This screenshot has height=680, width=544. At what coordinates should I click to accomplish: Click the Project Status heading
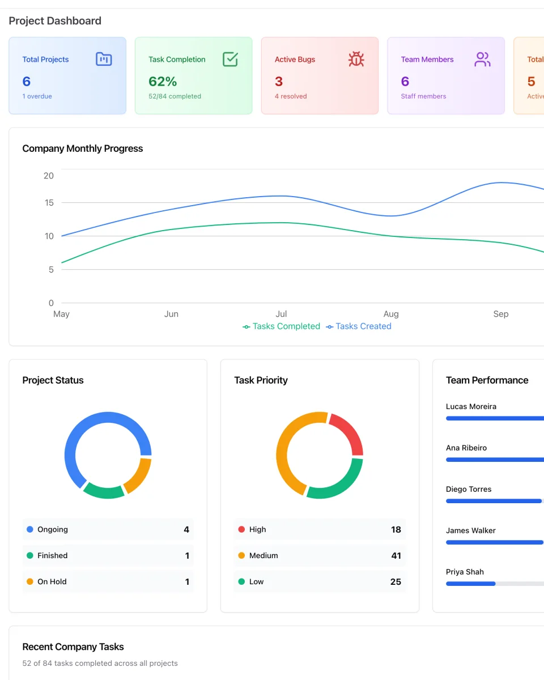(x=53, y=380)
